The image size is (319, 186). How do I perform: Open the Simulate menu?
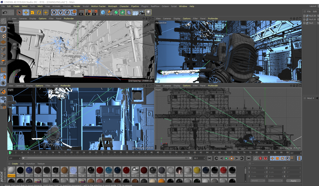pos(67,6)
